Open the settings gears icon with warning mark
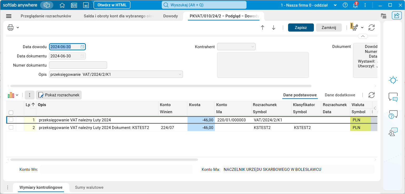 pyautogui.click(x=354, y=27)
